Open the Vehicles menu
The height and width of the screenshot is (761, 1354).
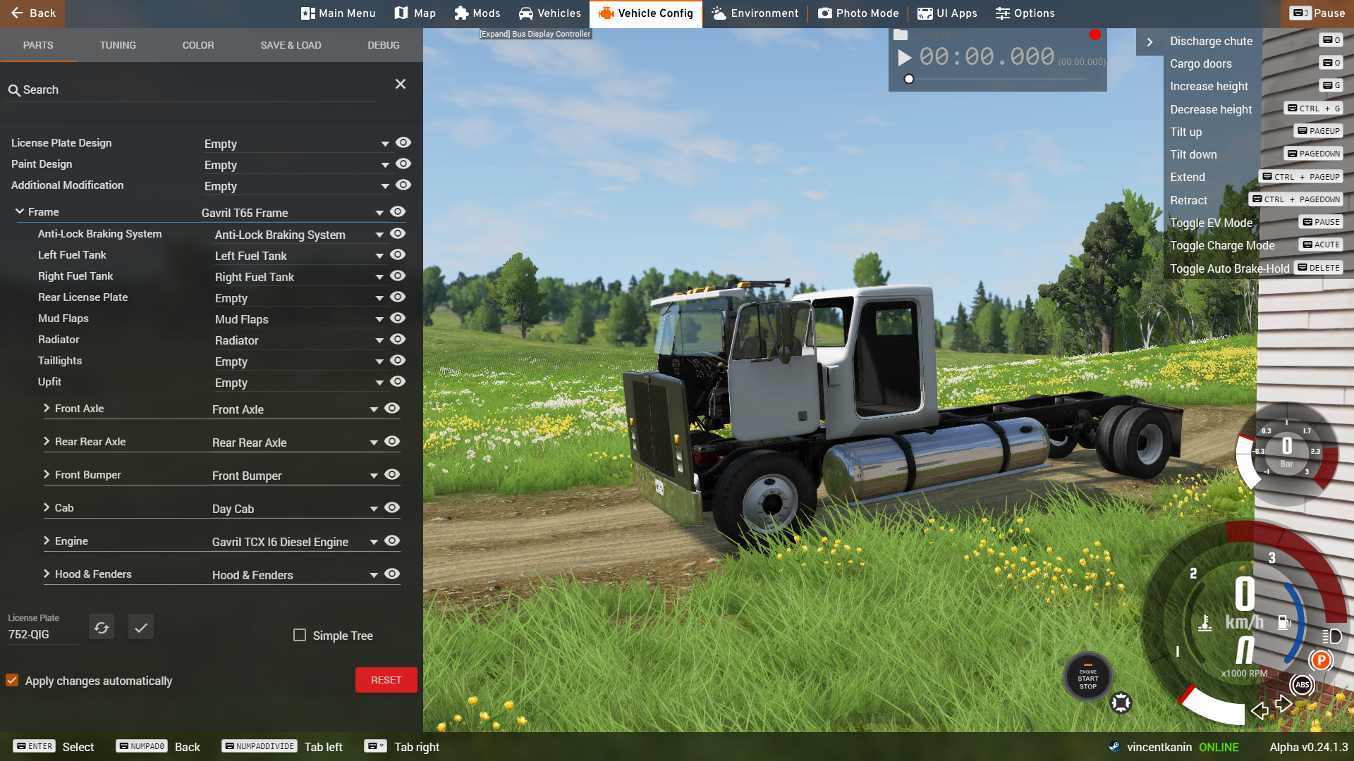click(x=550, y=13)
